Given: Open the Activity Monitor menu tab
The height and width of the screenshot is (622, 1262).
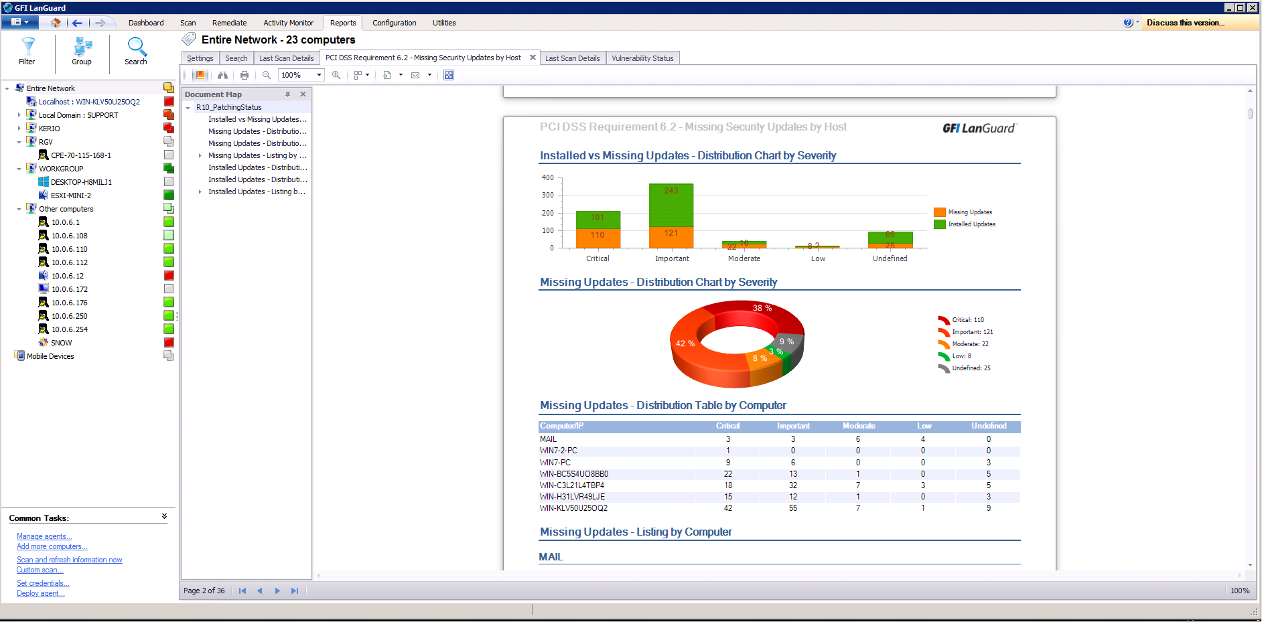Looking at the screenshot, I should coord(288,23).
